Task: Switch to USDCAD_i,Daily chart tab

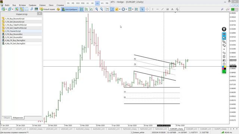Action: pyautogui.click(x=36, y=129)
